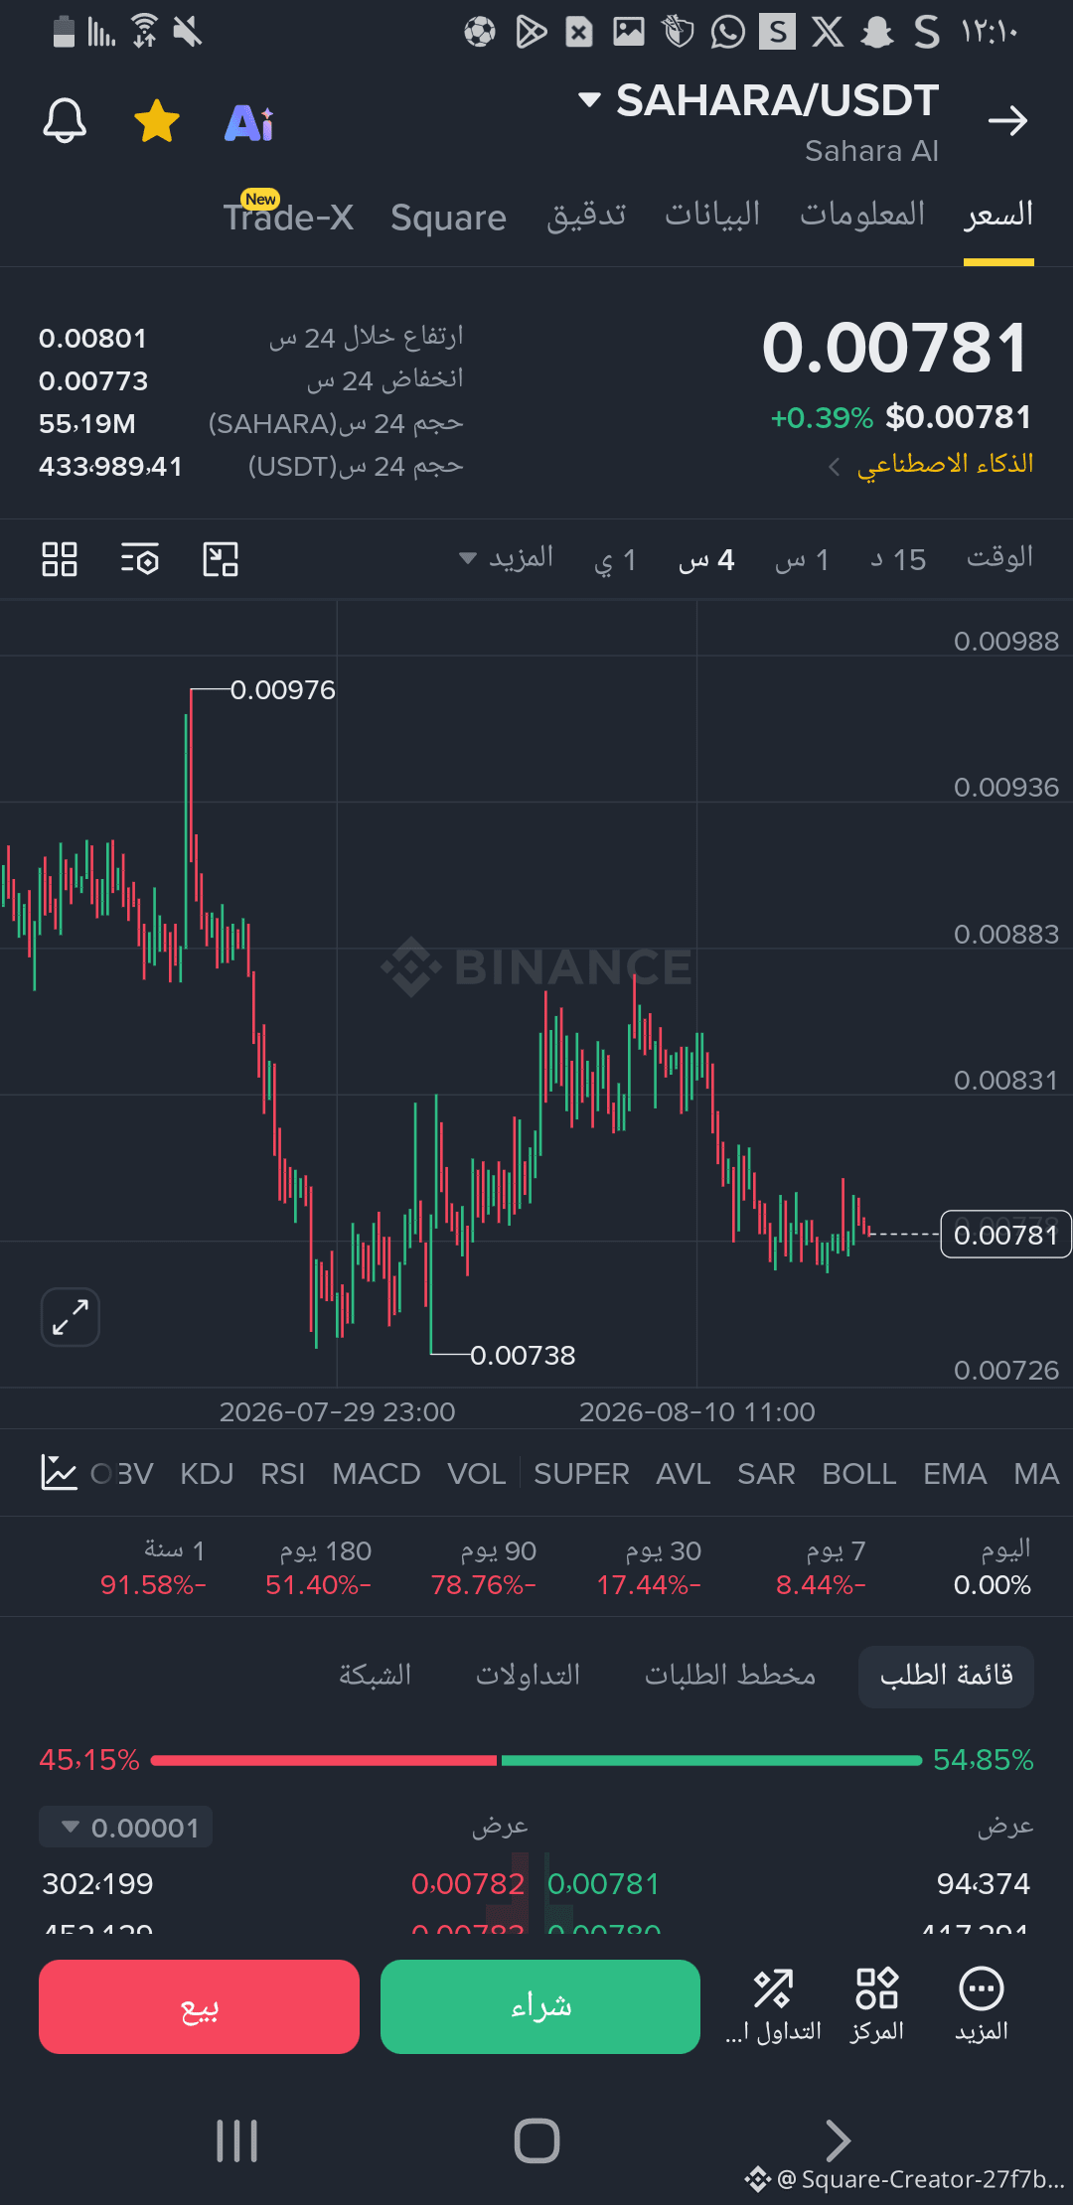This screenshot has width=1073, height=2205.
Task: Tap the 1 سنة performance value
Action: point(153,1585)
